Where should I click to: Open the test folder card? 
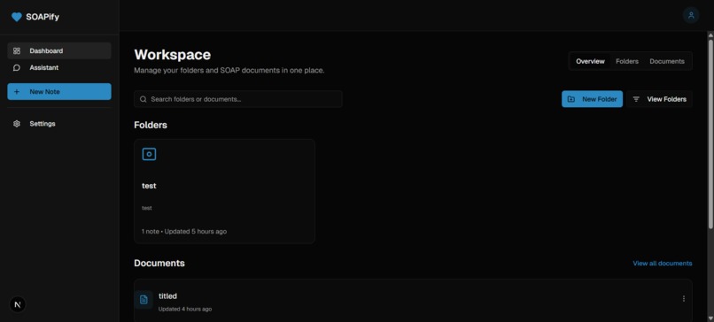[x=224, y=191]
